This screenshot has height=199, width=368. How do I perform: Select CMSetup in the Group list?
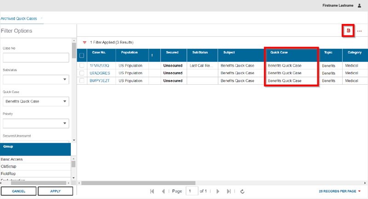(35, 166)
